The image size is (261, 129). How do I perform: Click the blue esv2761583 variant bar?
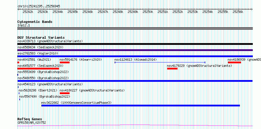click(135, 56)
